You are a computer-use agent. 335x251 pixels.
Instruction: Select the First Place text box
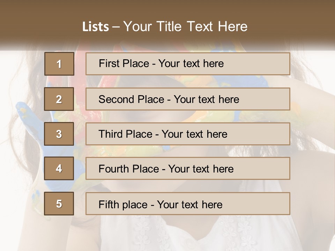click(x=188, y=64)
